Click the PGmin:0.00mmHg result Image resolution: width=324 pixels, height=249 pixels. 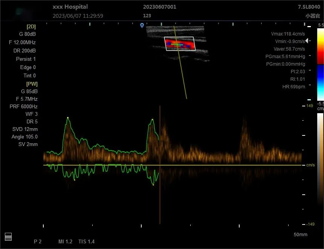click(286, 64)
